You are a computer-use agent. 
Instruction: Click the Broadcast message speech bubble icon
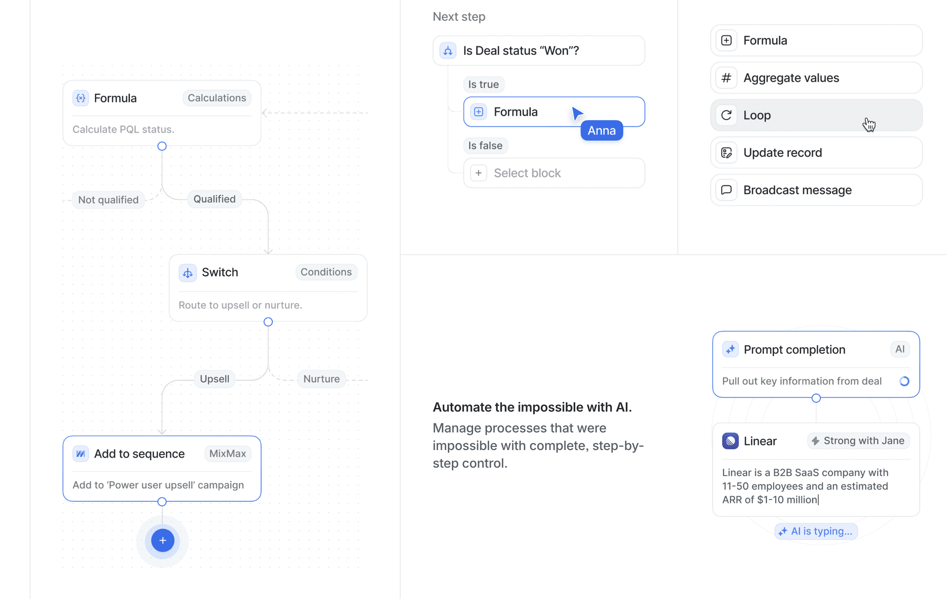point(726,190)
